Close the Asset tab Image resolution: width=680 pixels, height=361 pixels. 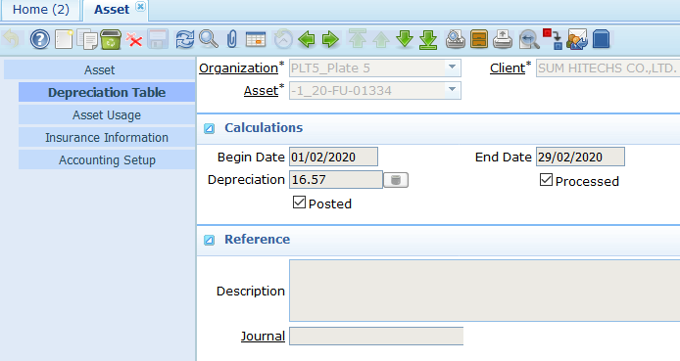click(x=140, y=6)
